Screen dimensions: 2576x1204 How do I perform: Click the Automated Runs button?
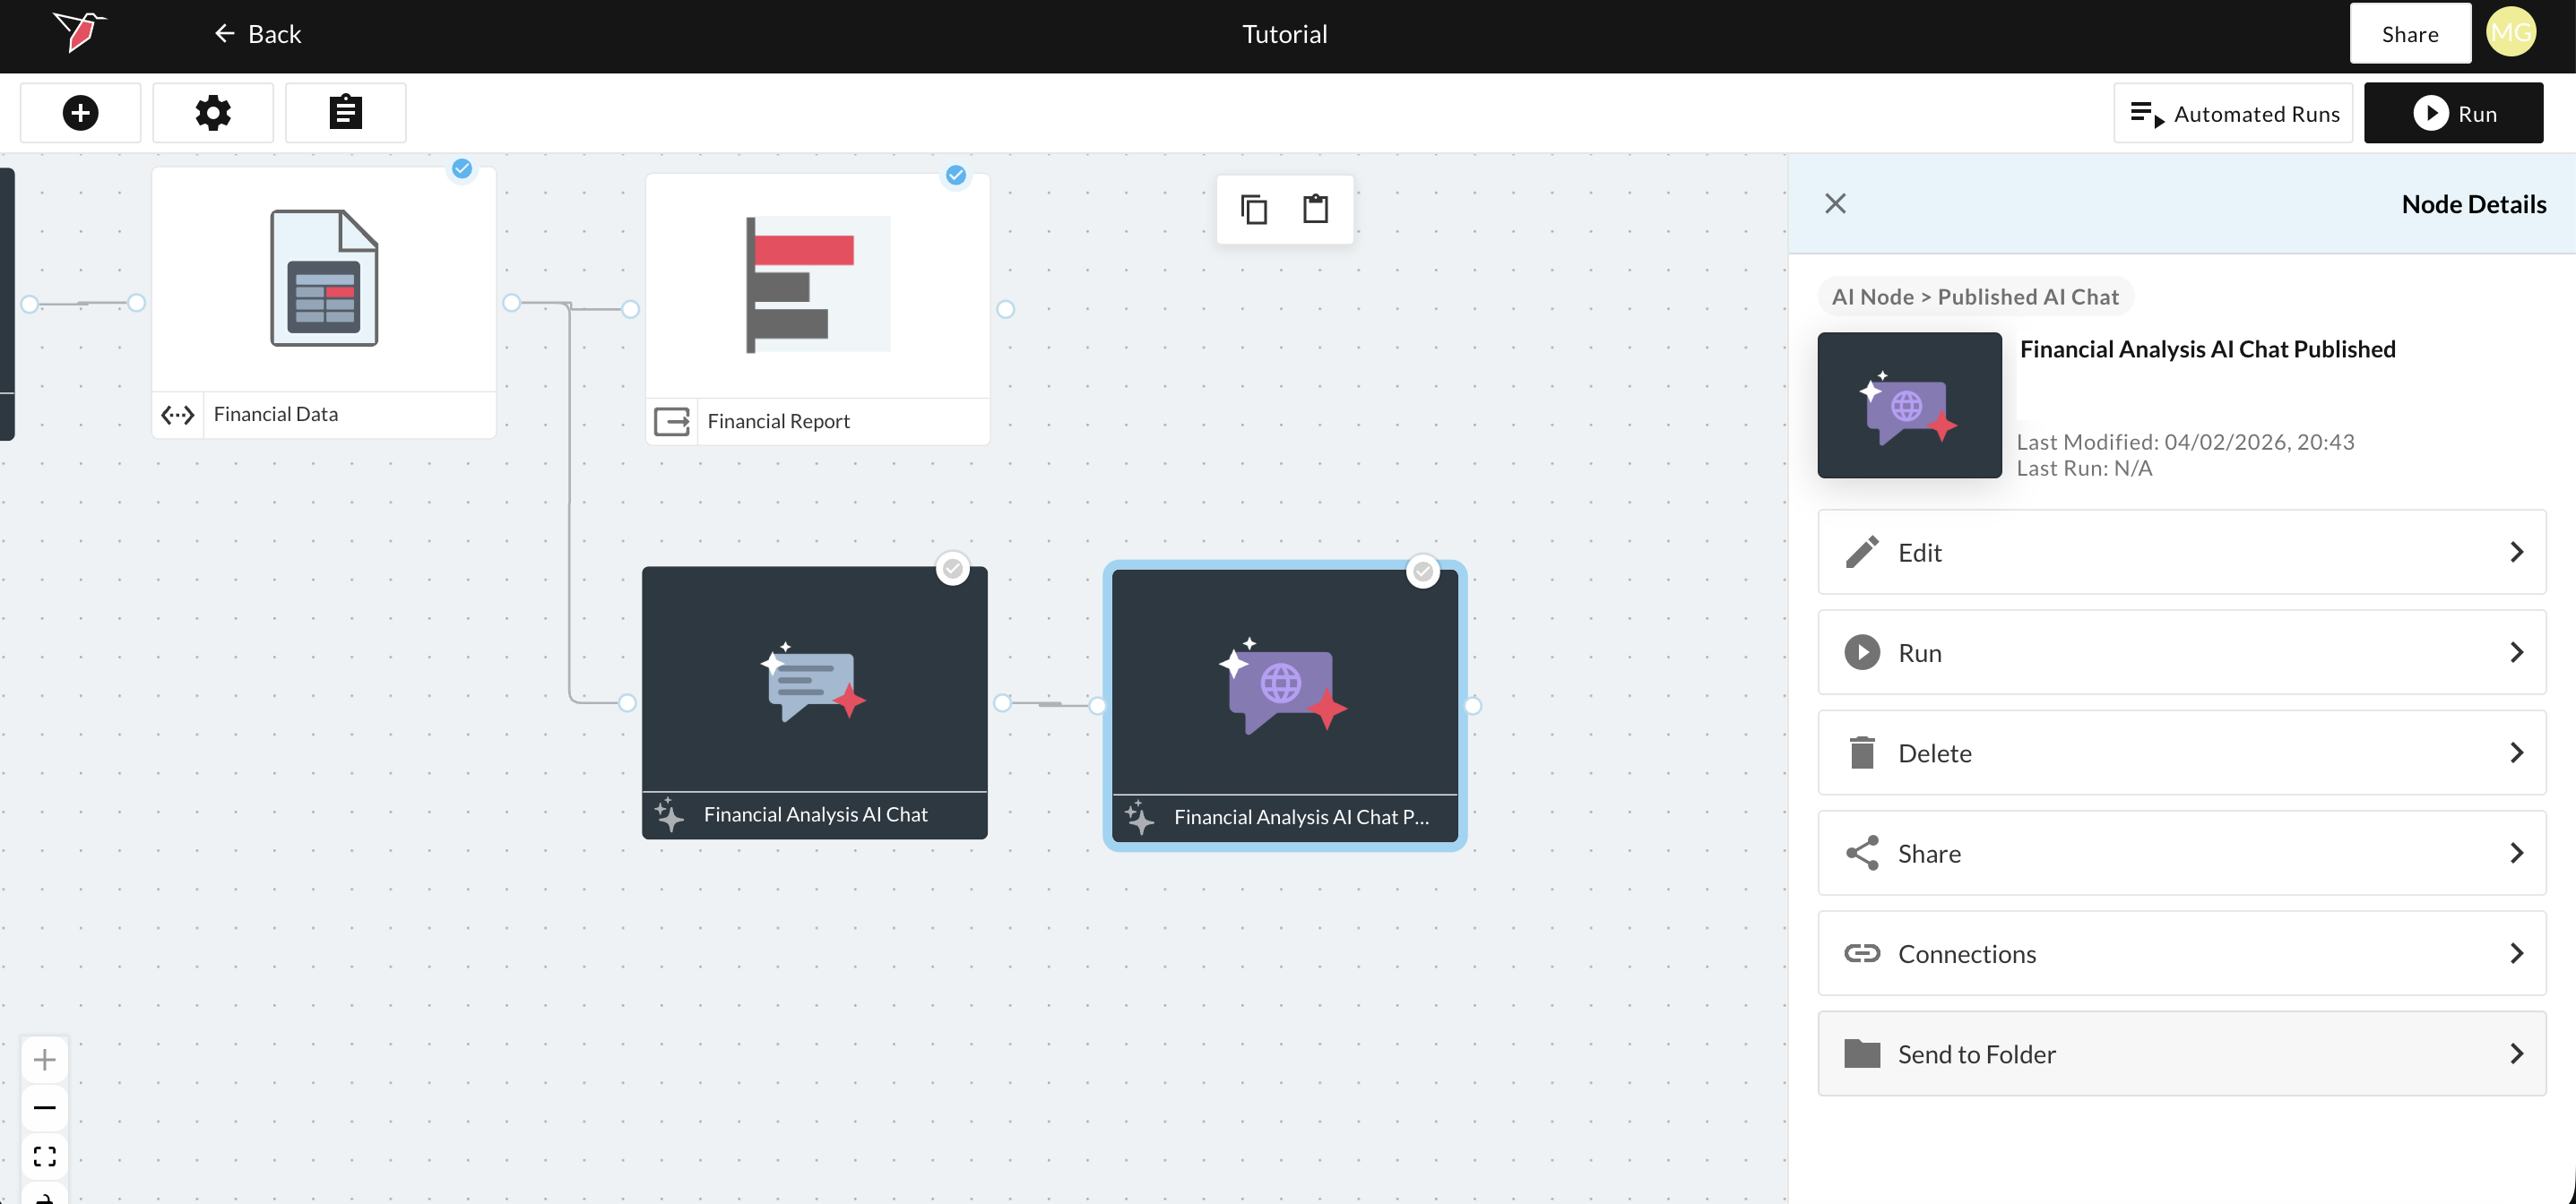(2233, 114)
